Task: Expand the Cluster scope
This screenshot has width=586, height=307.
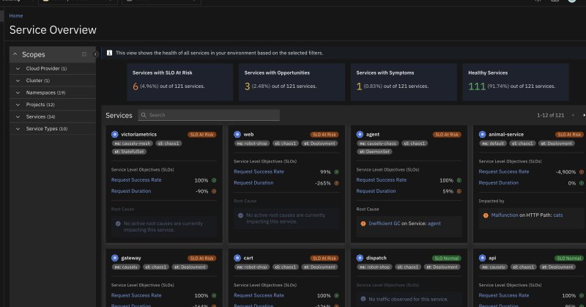Action: (x=18, y=81)
